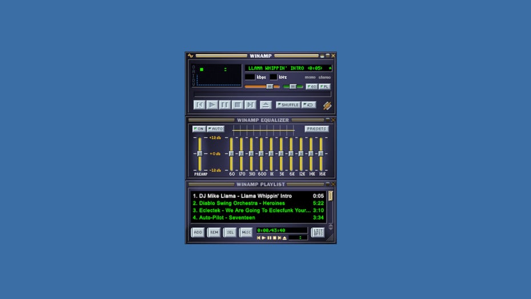Click the playlist scrollbar handle
This screenshot has width=531, height=299.
click(331, 196)
